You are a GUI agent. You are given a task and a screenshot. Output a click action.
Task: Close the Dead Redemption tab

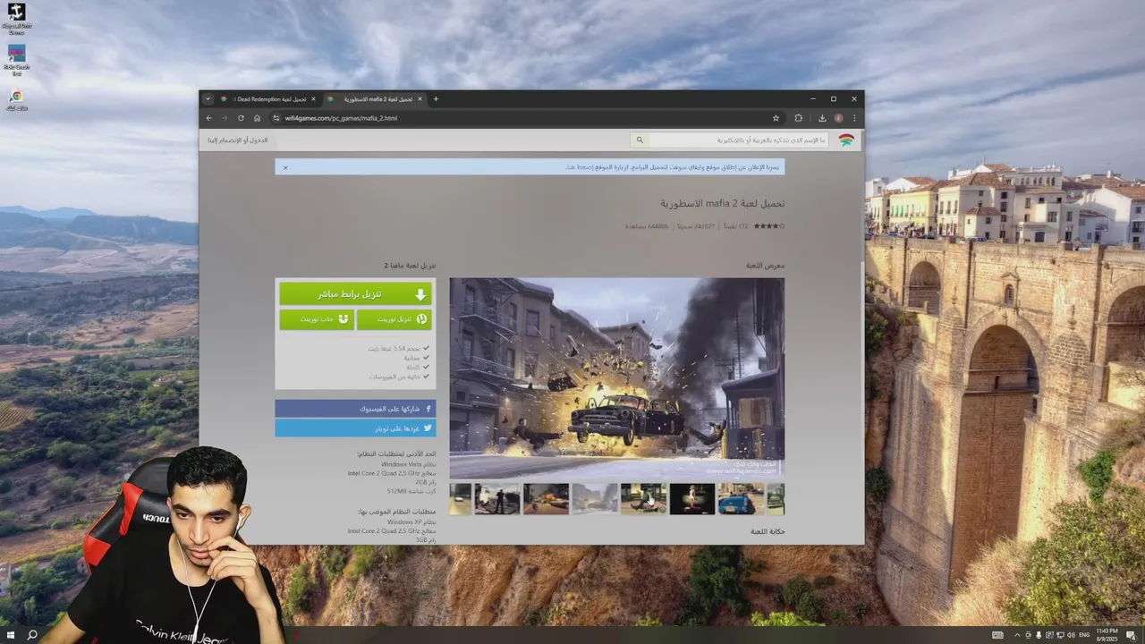[313, 99]
